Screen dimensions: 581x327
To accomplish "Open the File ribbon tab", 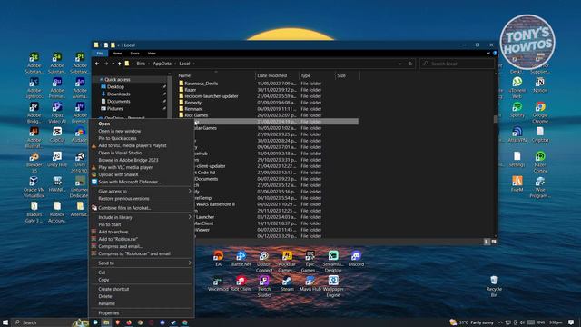I will [x=100, y=54].
